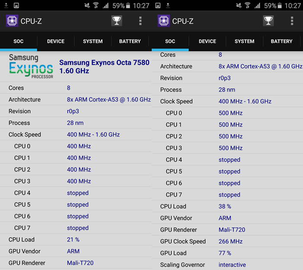Tap the Scaling Governor interactive row

point(227,265)
